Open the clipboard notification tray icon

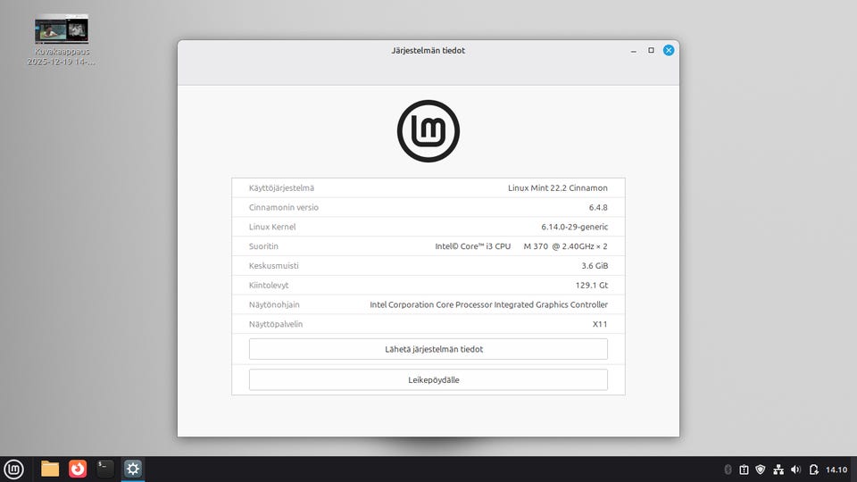pyautogui.click(x=744, y=470)
